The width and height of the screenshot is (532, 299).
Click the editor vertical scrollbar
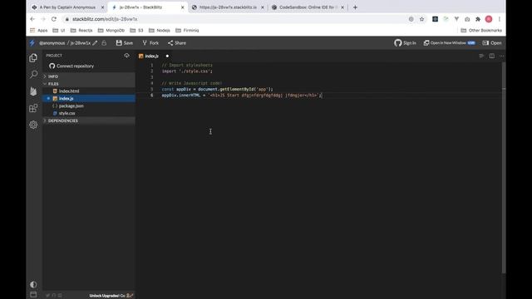pyautogui.click(x=504, y=168)
